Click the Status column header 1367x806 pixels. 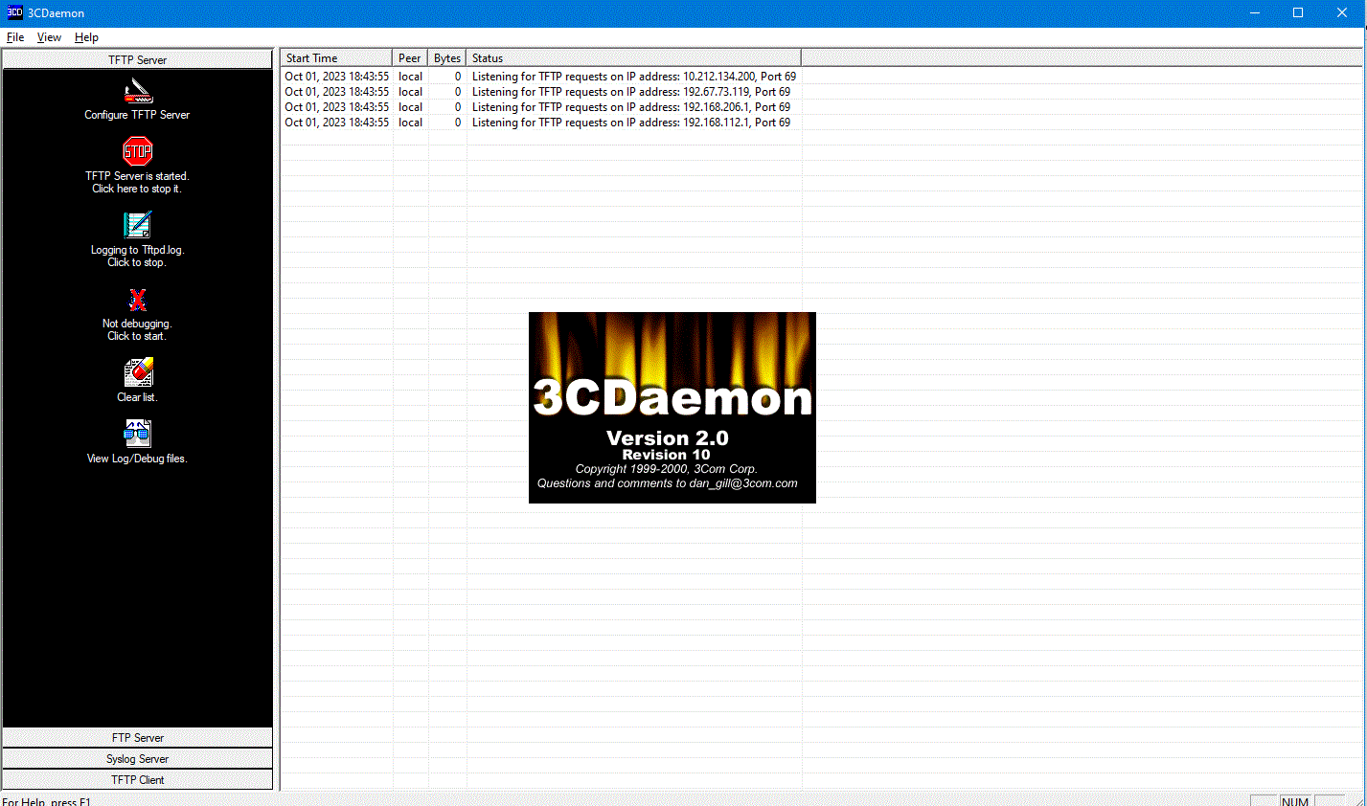coord(632,58)
